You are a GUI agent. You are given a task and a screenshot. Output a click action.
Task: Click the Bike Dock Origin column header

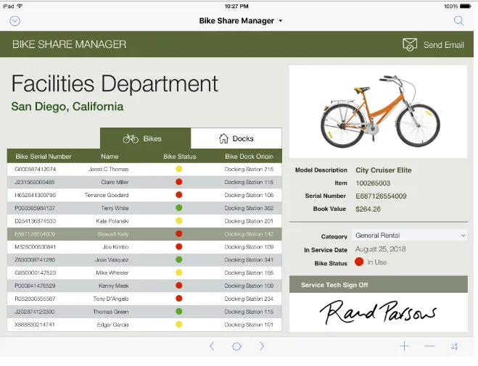249,157
